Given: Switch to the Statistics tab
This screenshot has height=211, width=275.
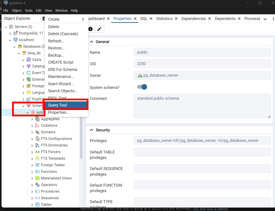Looking at the screenshot, I should pyautogui.click(x=164, y=19).
